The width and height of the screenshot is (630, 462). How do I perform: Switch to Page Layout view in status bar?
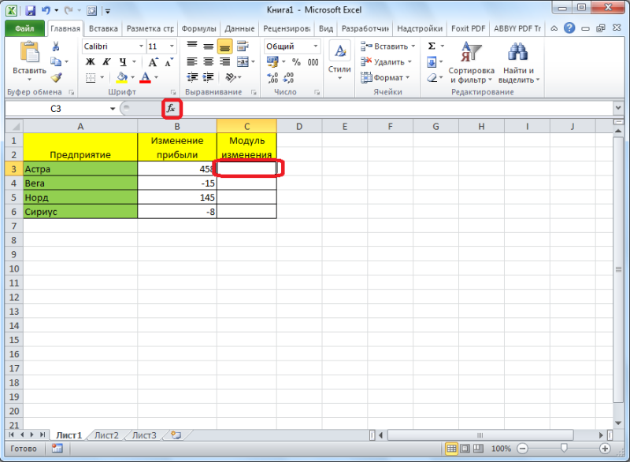coord(465,449)
